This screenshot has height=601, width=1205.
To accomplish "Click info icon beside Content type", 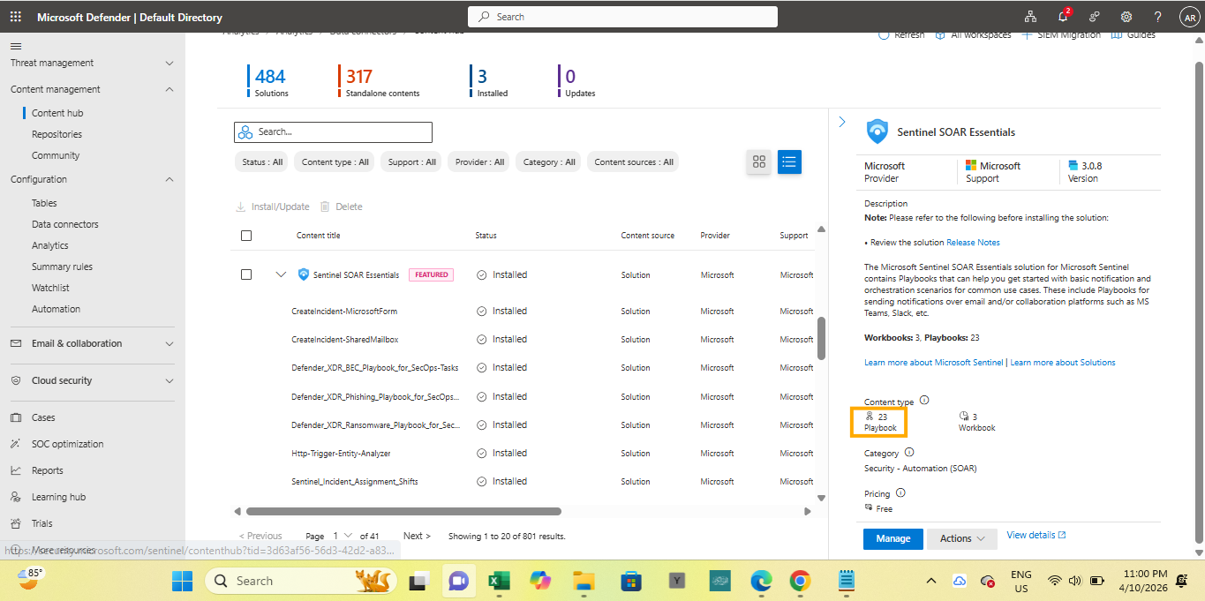I will tap(924, 401).
